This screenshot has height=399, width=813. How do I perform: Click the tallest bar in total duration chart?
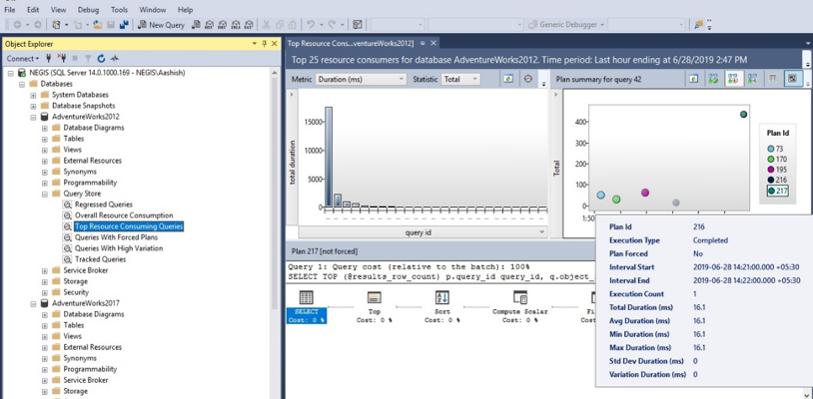point(329,157)
